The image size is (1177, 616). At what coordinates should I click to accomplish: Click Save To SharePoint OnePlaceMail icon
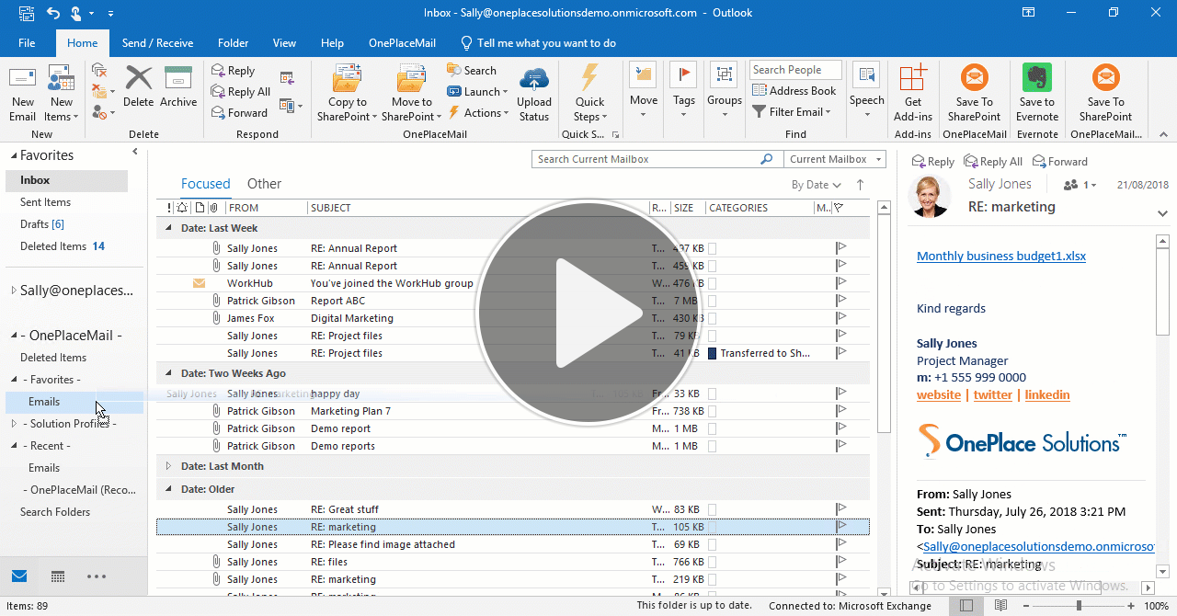point(975,77)
